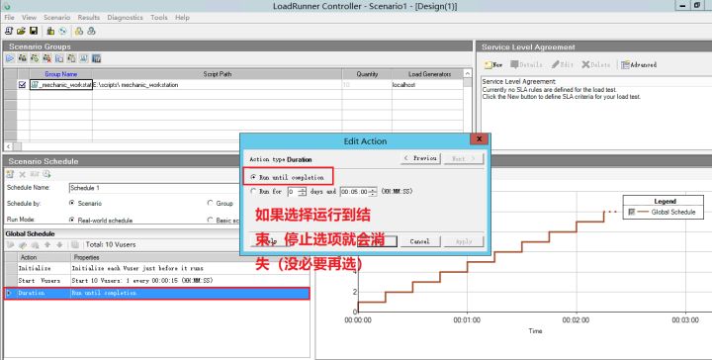Uncheck the mechanic_workstation group checkbox
This screenshot has height=360, width=712.
(23, 84)
